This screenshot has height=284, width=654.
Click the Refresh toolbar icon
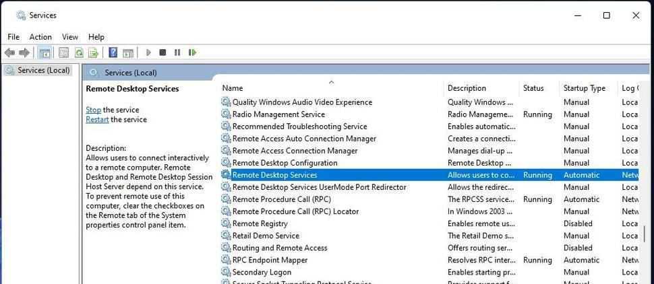pos(79,52)
